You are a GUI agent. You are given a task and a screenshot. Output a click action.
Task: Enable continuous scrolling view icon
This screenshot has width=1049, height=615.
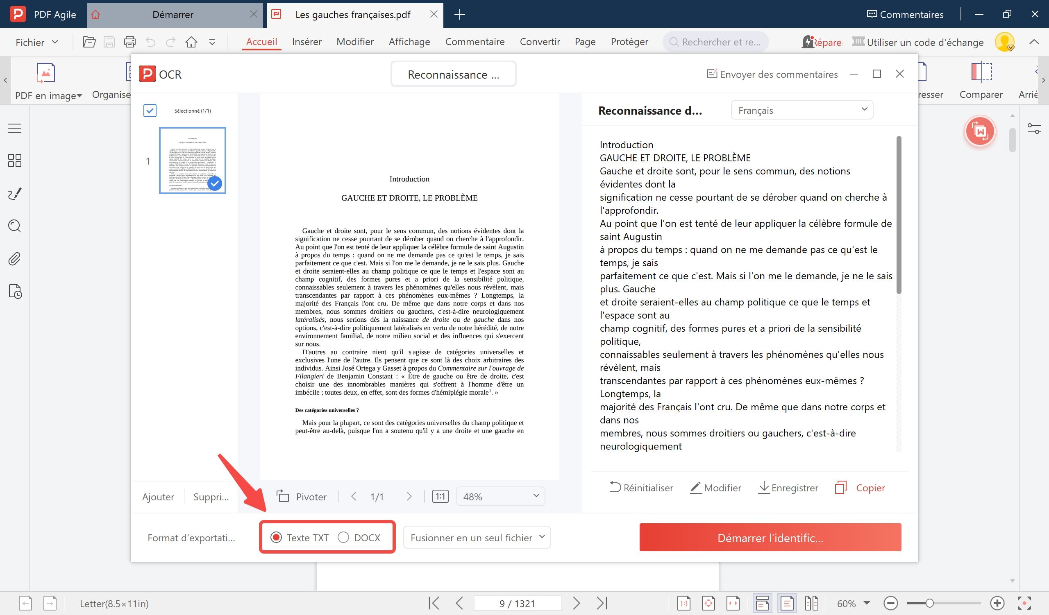[762, 603]
